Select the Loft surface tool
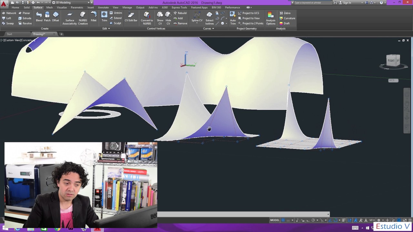Image resolution: width=413 pixels, height=232 pixels. (x=6, y=18)
